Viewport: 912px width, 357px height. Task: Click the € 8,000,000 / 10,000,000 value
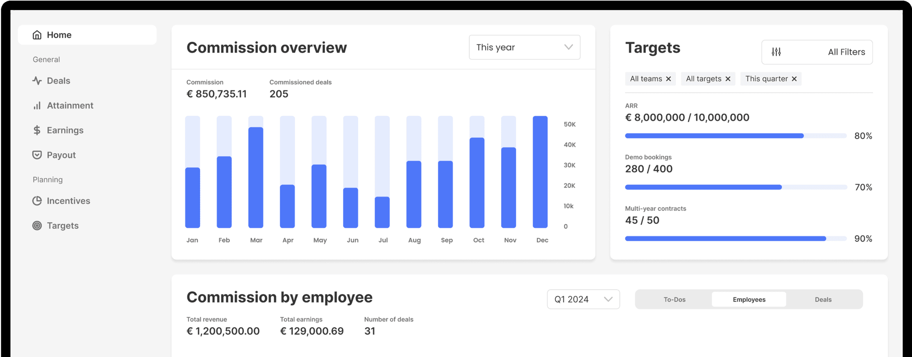(687, 117)
